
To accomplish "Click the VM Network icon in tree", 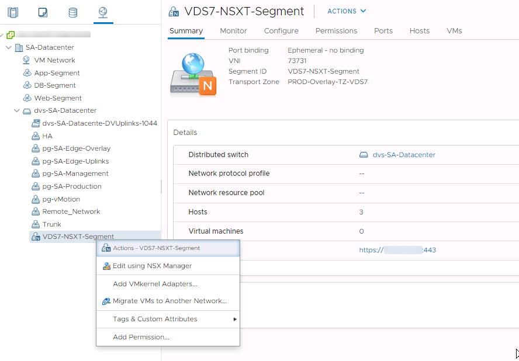I will coord(26,60).
